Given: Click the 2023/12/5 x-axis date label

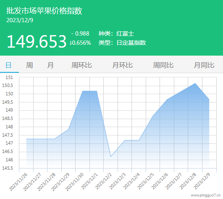Looking at the screenshot, I should pyautogui.click(x=145, y=181).
